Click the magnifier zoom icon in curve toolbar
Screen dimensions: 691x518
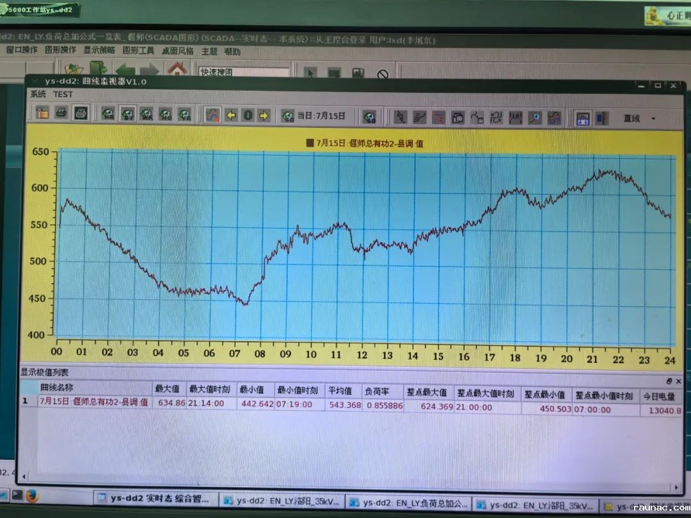tap(534, 118)
